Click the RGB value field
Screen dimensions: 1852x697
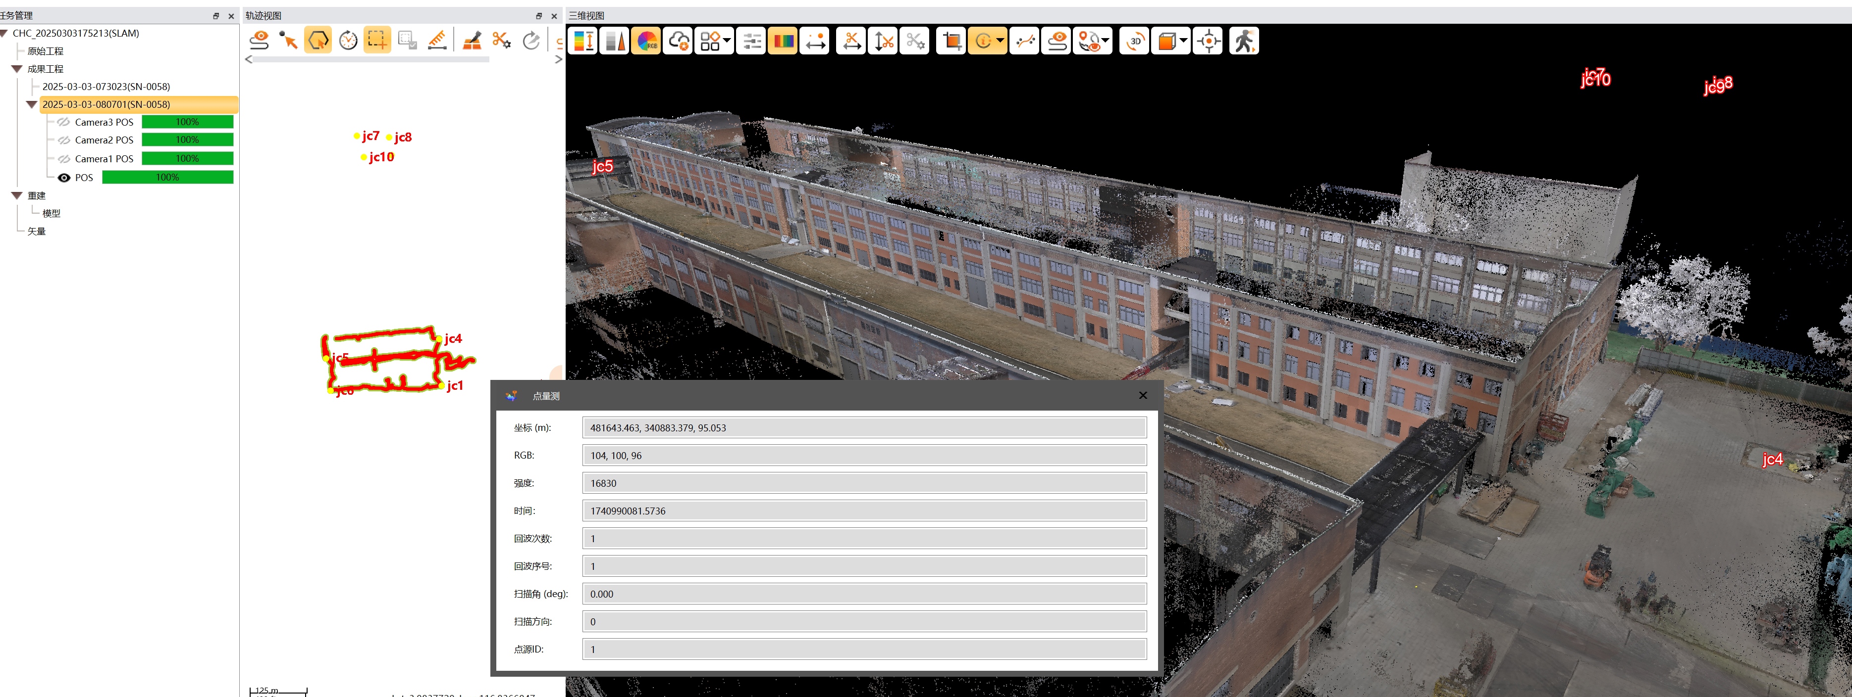point(864,455)
